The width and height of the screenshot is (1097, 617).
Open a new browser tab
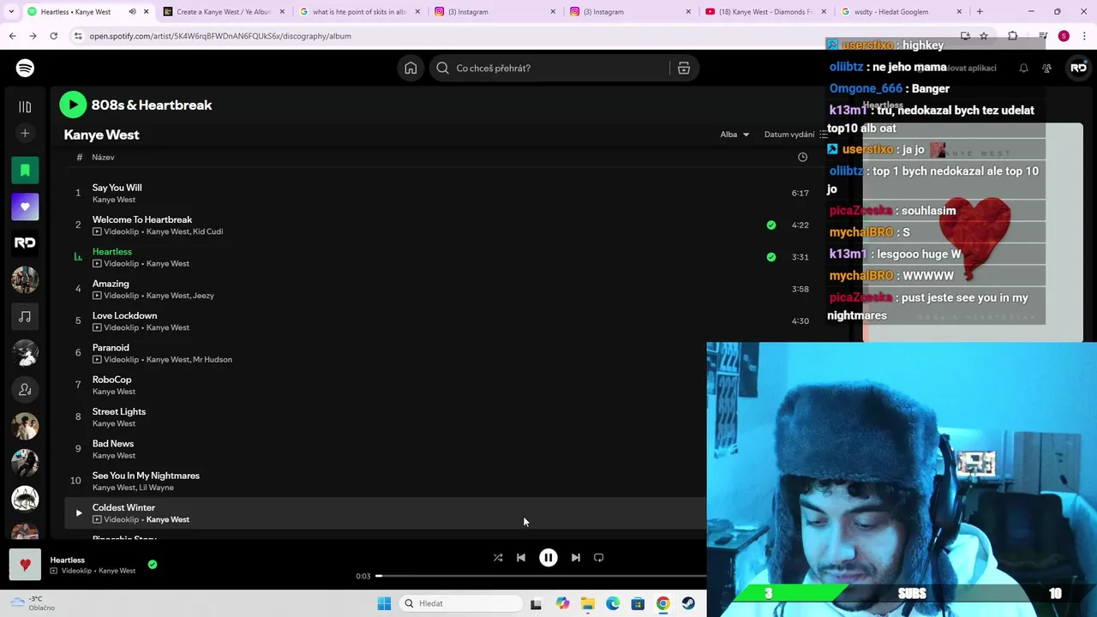[980, 12]
